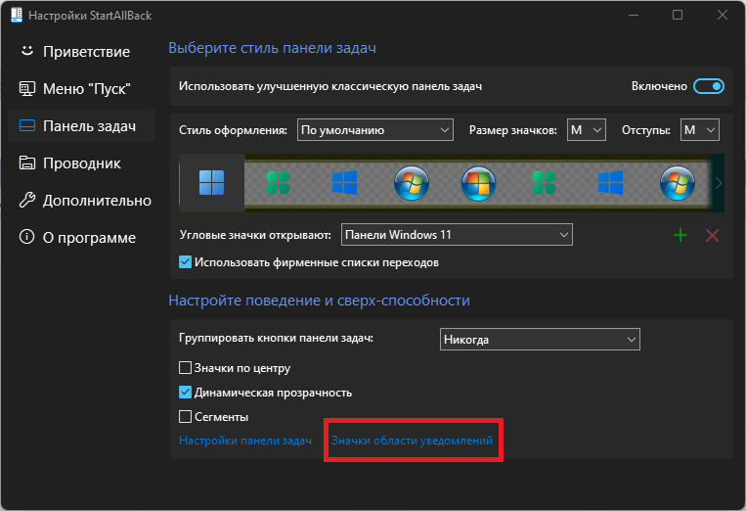Click the taskbar icon beside Панель задач
Screen dimensions: 746x511
tap(27, 125)
